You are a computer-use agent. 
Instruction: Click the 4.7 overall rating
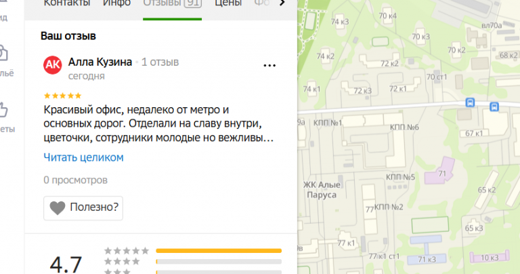pos(66,265)
